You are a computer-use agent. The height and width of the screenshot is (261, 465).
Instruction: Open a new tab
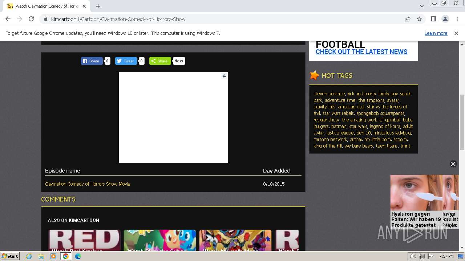pos(98,6)
